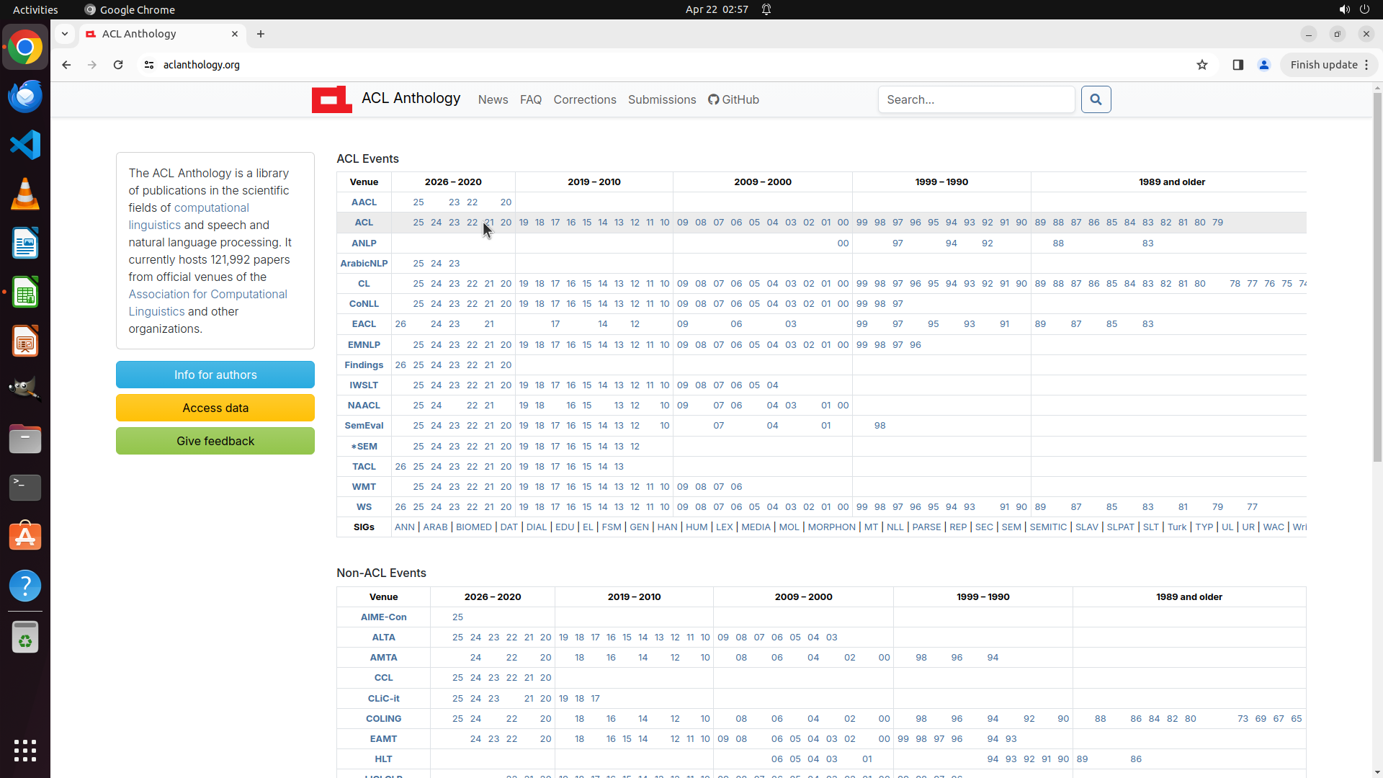The height and width of the screenshot is (778, 1383).
Task: Bookmark this page with star icon
Action: [1202, 65]
